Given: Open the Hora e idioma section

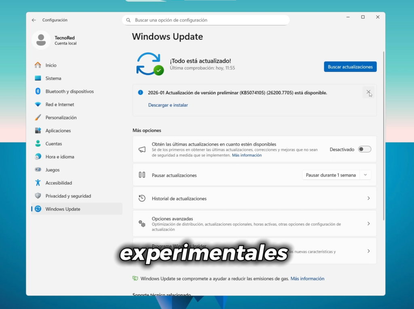Looking at the screenshot, I should 38,157.
